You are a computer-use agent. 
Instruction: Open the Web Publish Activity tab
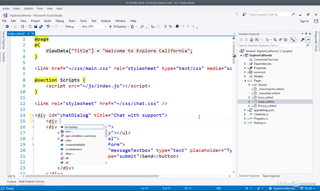[x=32, y=182]
